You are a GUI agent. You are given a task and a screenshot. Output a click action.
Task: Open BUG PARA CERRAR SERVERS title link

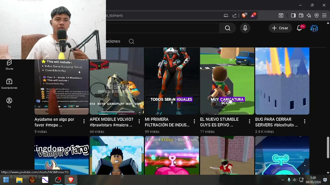click(276, 122)
